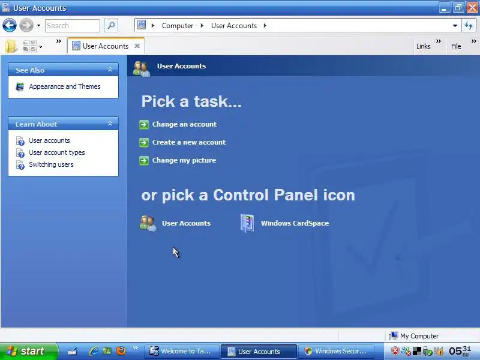Image resolution: width=480 pixels, height=360 pixels.
Task: Open the address bar history dropdown
Action: 455,26
